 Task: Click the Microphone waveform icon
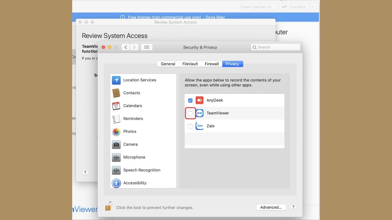coord(116,157)
